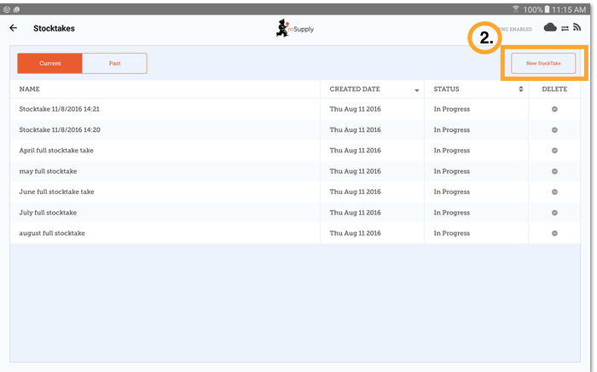This screenshot has width=597, height=372.
Task: Click the NAME column header
Action: click(x=30, y=89)
